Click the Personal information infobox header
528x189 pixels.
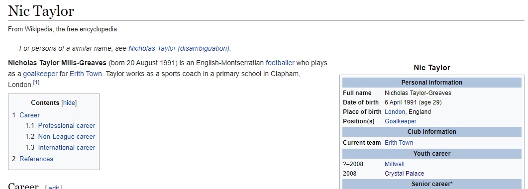(431, 83)
